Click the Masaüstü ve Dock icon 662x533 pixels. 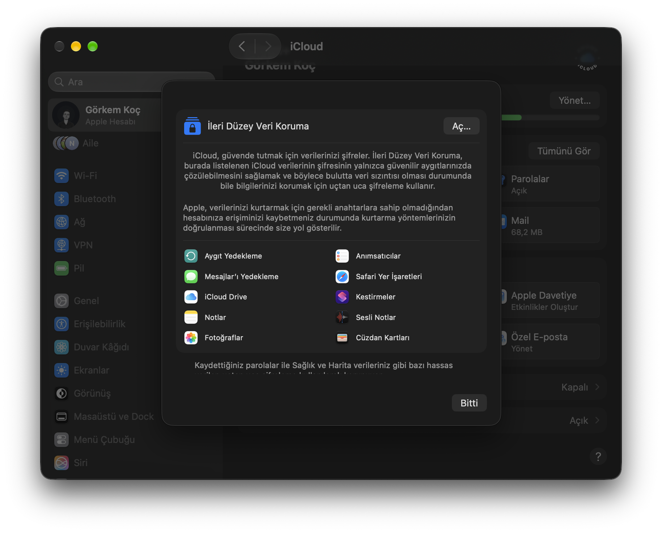[61, 417]
